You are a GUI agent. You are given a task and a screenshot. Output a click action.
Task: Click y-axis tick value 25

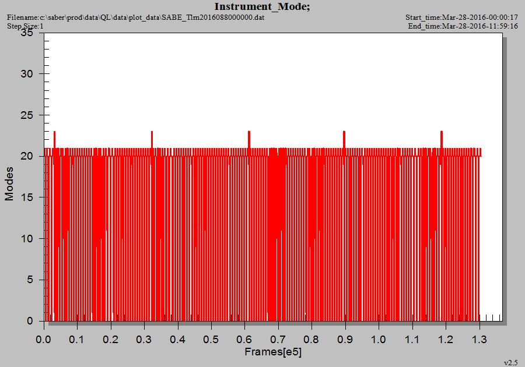tap(27, 115)
